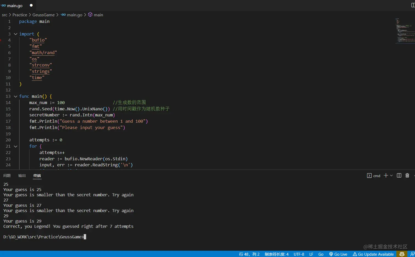Click the "Your guess is 25" terminal line
The width and height of the screenshot is (415, 257).
click(x=23, y=189)
